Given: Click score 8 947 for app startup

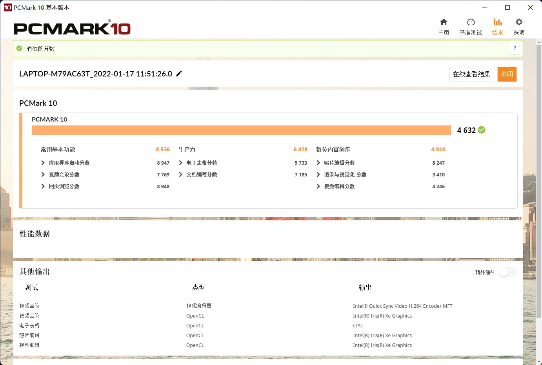Looking at the screenshot, I should click(163, 163).
